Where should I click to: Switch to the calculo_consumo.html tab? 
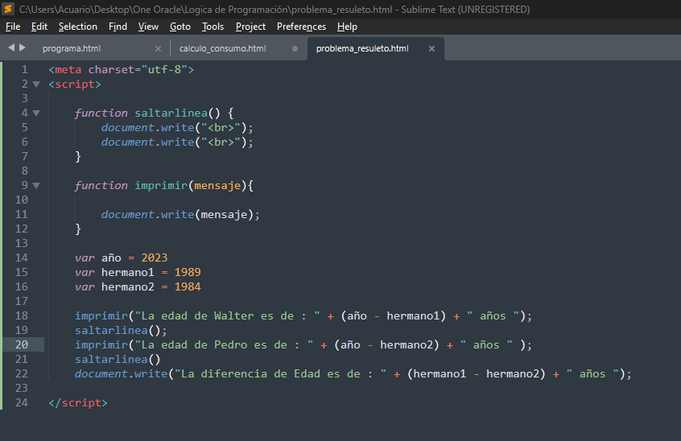click(222, 48)
